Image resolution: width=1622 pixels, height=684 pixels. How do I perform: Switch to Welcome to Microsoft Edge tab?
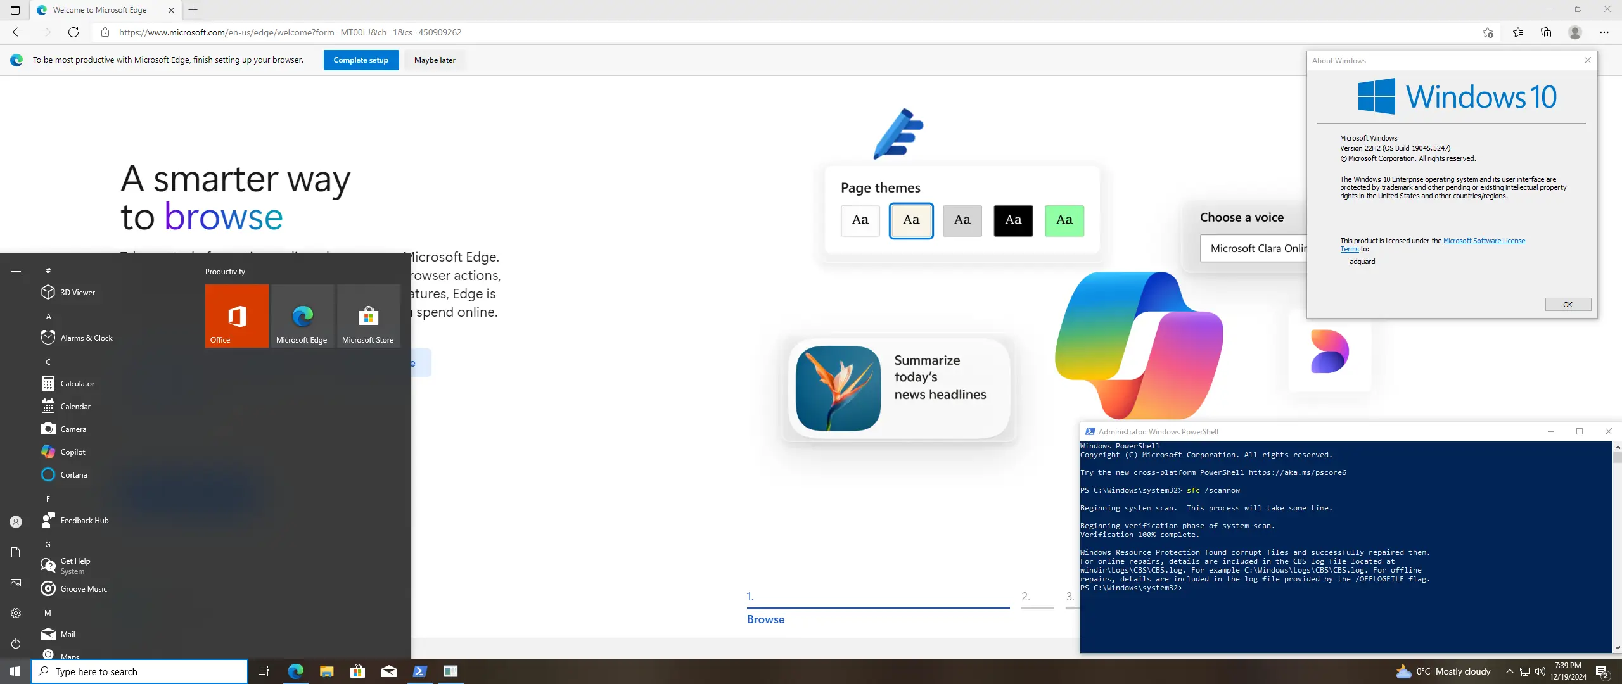click(99, 10)
